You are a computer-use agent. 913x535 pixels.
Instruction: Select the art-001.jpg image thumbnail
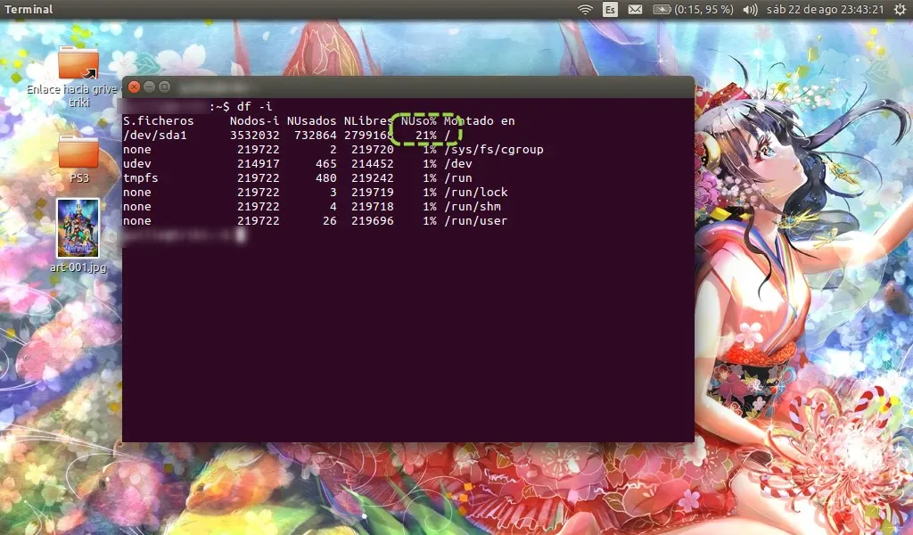[x=78, y=227]
